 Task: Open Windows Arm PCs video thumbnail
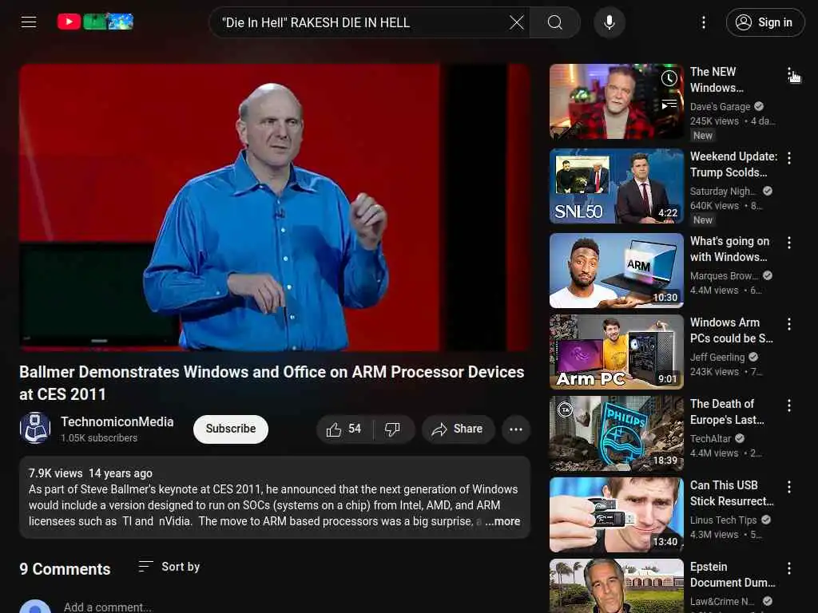[616, 352]
